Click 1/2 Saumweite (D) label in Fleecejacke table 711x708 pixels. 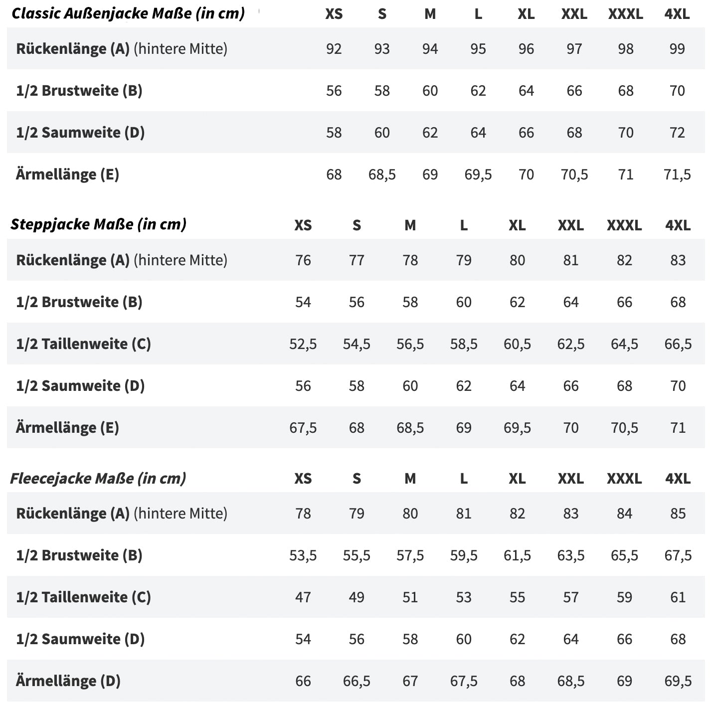coord(80,639)
